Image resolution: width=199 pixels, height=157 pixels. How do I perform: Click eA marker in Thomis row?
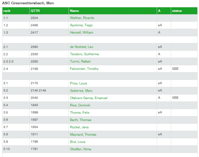(160, 112)
